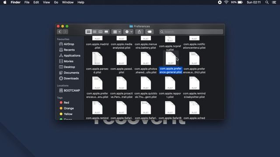Click the Favourites sidebar heading
The width and height of the screenshot is (280, 157).
[63, 39]
